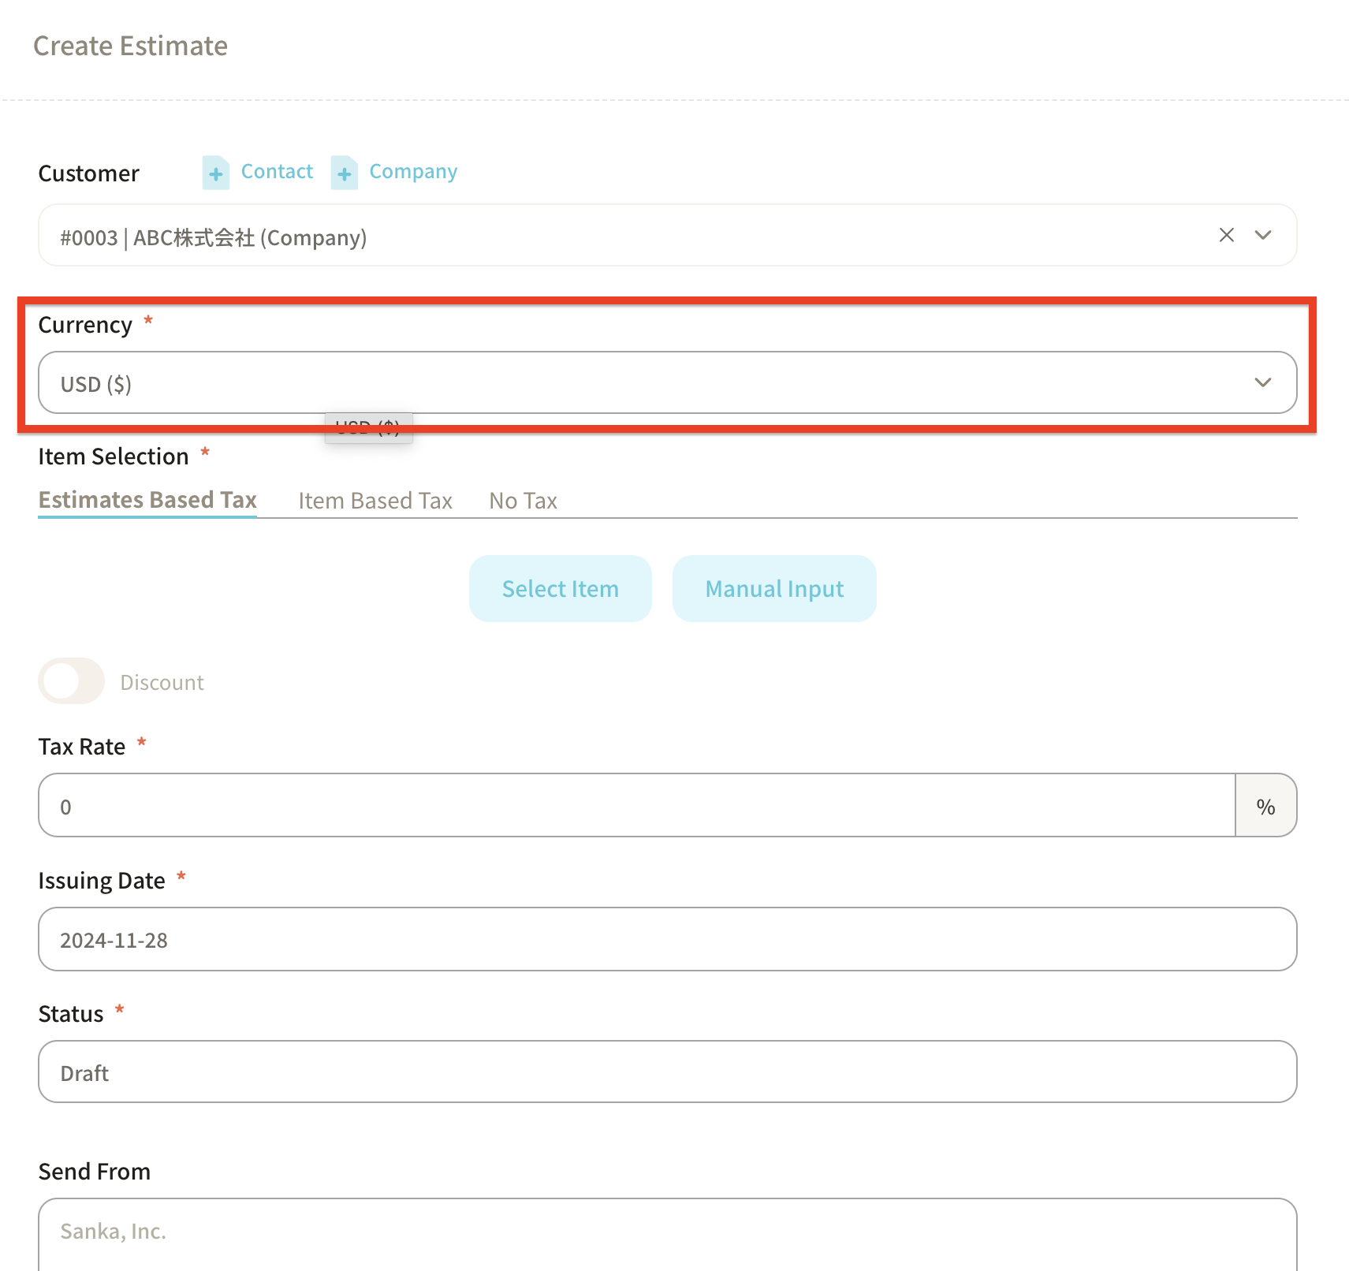The height and width of the screenshot is (1271, 1349).
Task: Click the USD ($) currency selection box
Action: (x=631, y=383)
